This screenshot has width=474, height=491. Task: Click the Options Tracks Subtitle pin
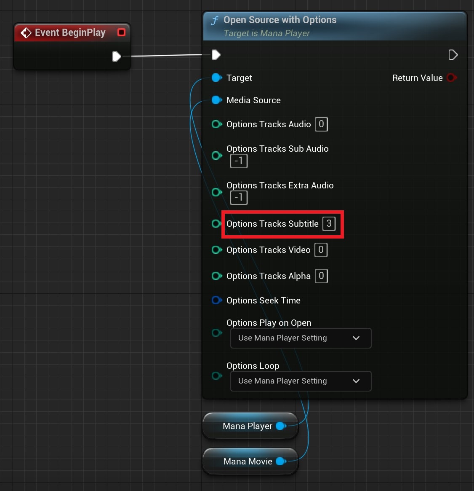[216, 223]
